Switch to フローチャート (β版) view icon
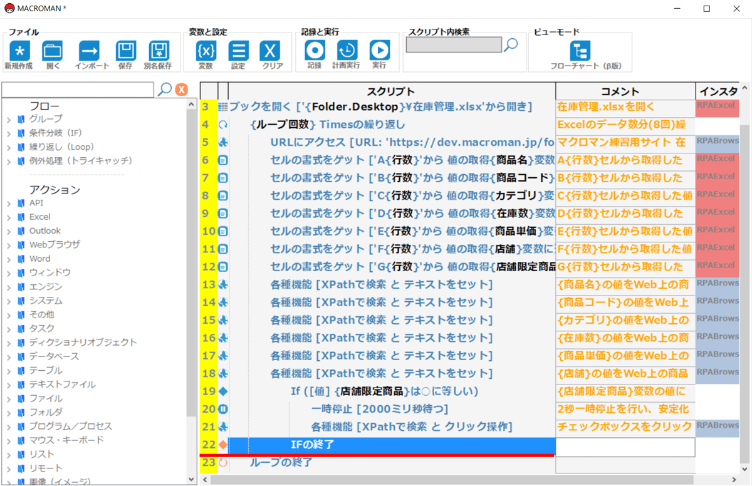 point(580,51)
